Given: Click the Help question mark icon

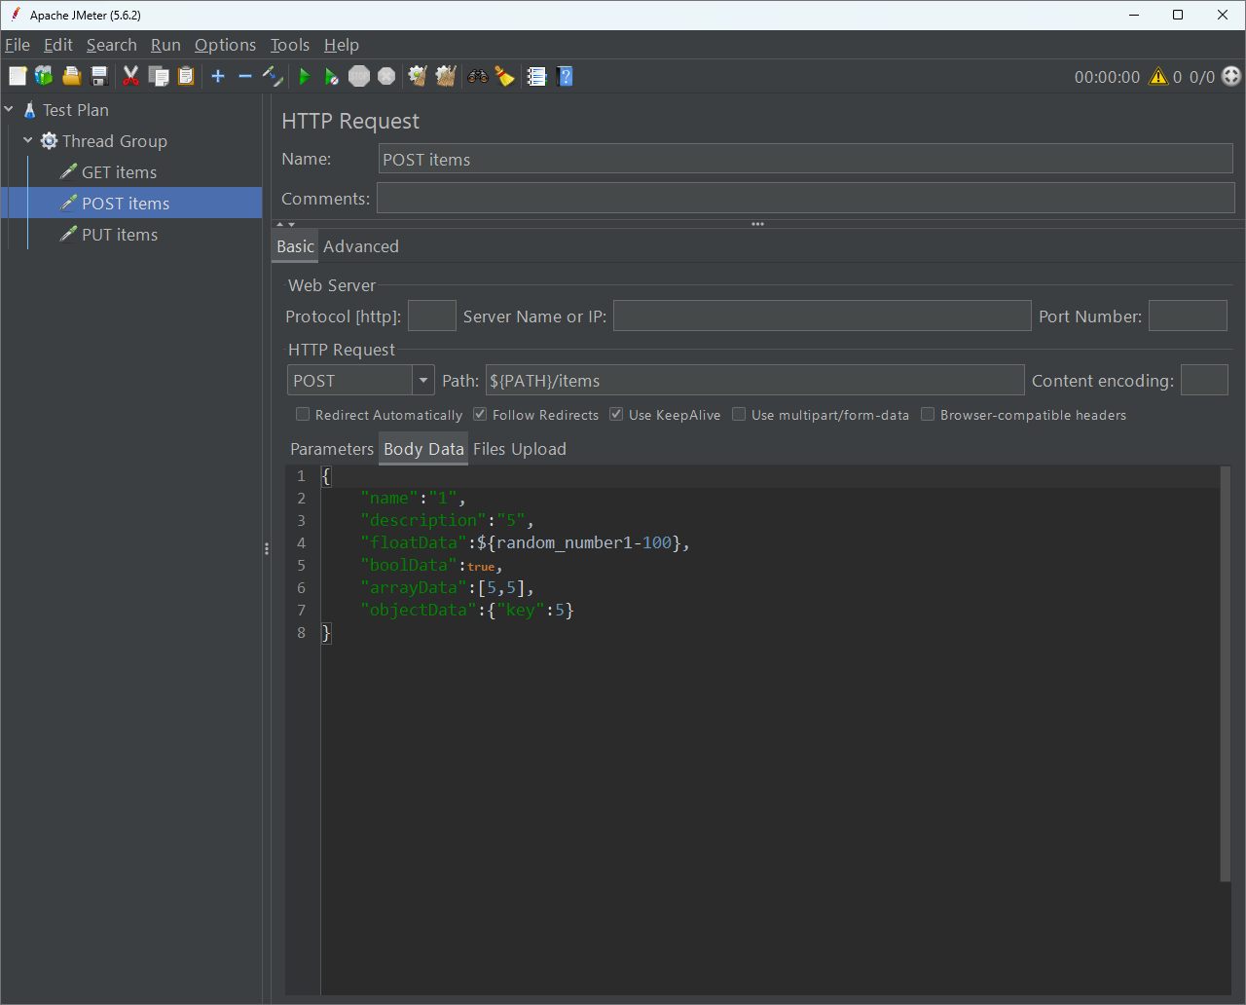Looking at the screenshot, I should [x=565, y=77].
